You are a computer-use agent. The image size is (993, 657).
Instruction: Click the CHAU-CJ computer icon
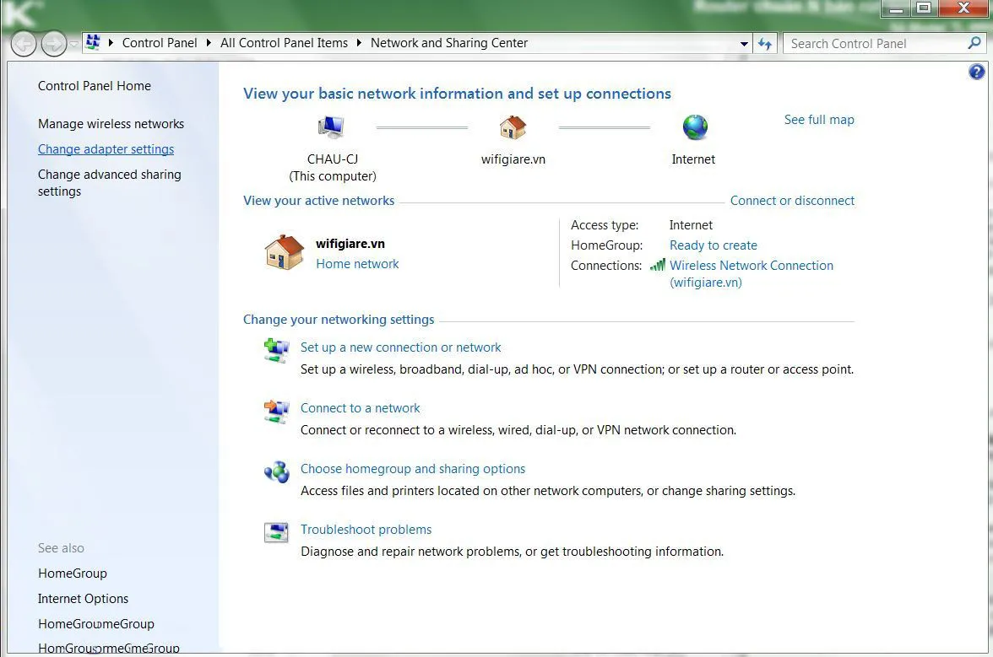(331, 127)
